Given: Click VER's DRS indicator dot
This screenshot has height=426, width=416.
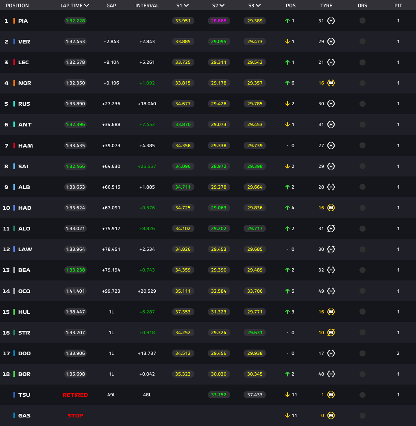Looking at the screenshot, I should (x=362, y=41).
